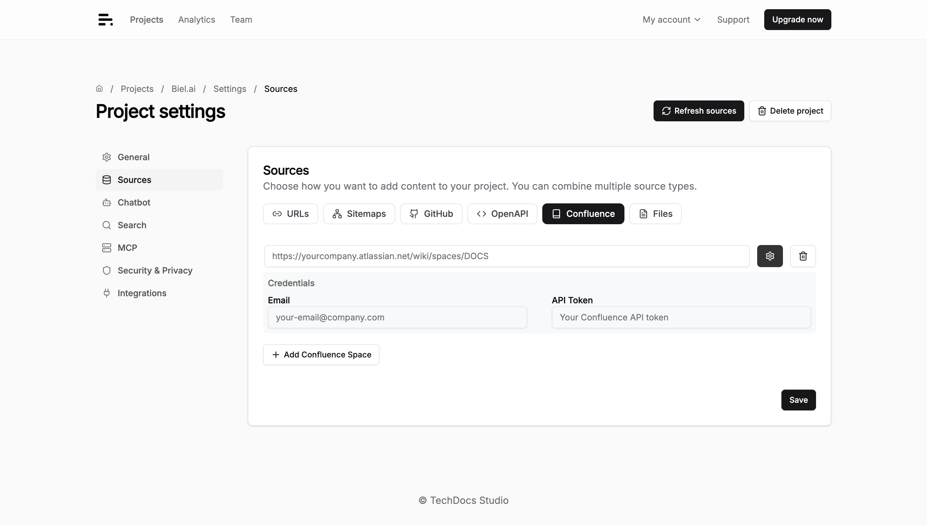Screen dimensions: 927x525
Task: Focus the Confluence space URL field
Action: (507, 256)
